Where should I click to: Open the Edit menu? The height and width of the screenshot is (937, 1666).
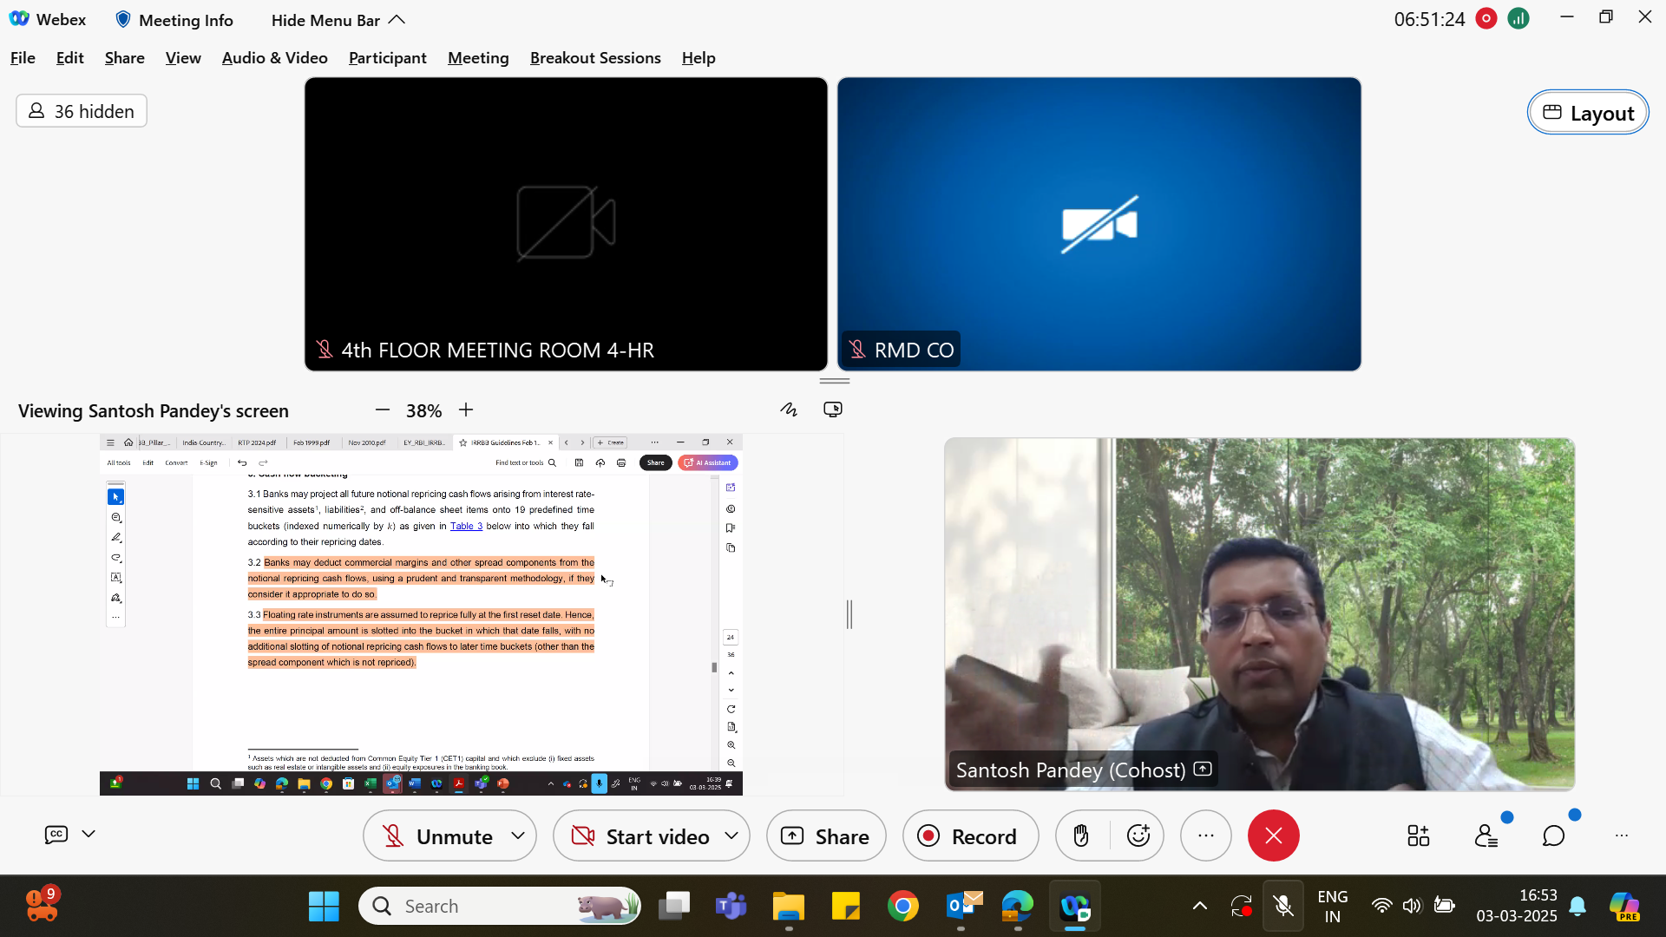[69, 58]
